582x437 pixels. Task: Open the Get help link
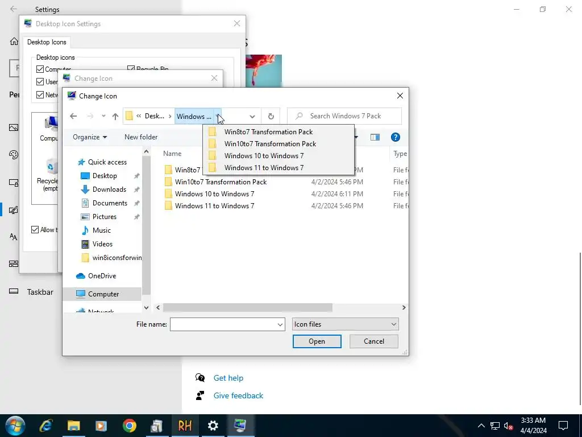[x=228, y=378]
